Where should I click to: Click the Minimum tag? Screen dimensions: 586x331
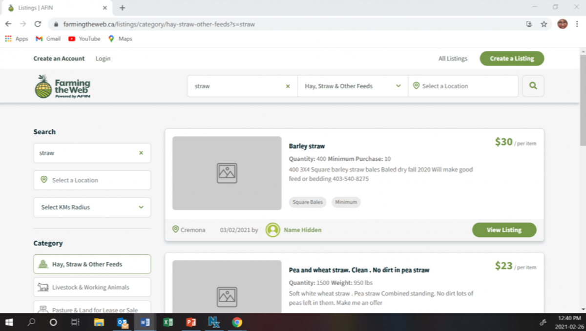click(346, 202)
